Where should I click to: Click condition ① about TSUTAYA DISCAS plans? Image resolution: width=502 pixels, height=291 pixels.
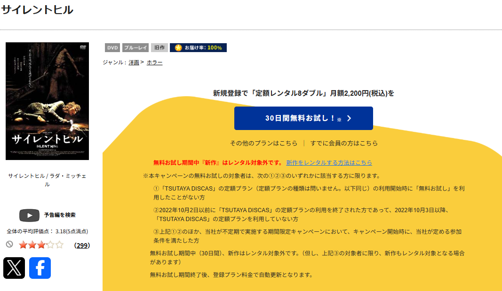pyautogui.click(x=309, y=193)
